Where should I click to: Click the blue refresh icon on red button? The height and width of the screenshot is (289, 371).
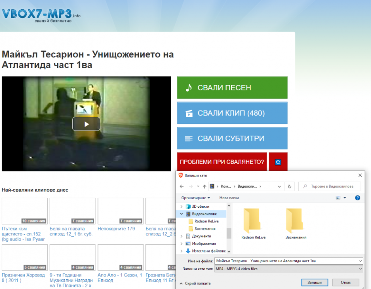coord(278,162)
